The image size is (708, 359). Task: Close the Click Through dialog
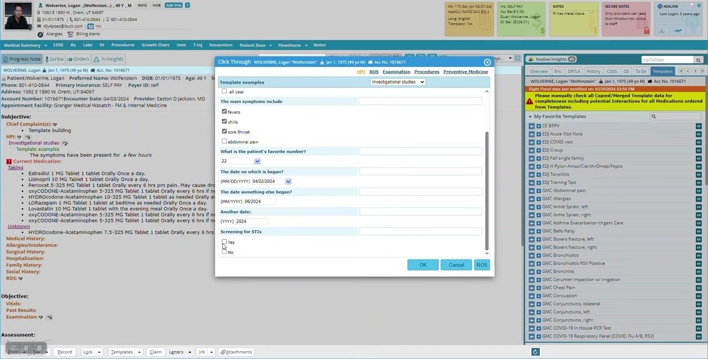pos(487,62)
